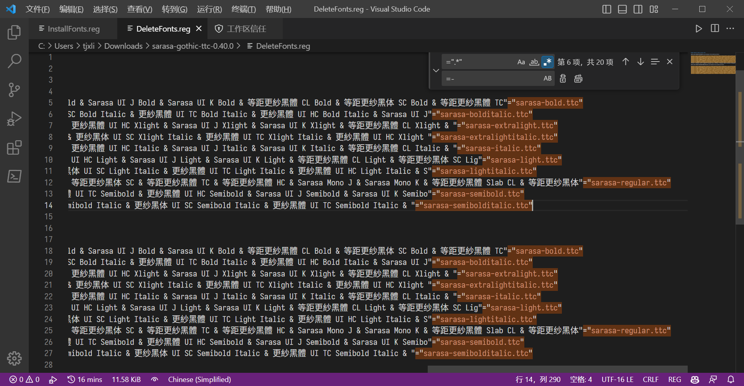Switch to the InstallFonts.reg tab

pos(73,29)
